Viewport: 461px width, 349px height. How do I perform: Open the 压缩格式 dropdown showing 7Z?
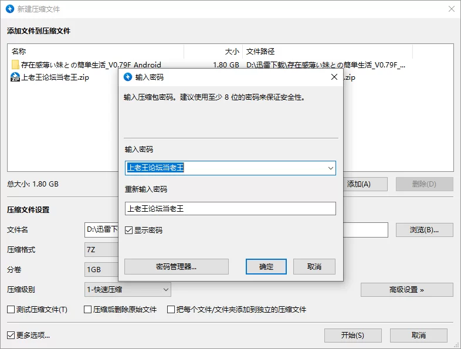coord(101,250)
